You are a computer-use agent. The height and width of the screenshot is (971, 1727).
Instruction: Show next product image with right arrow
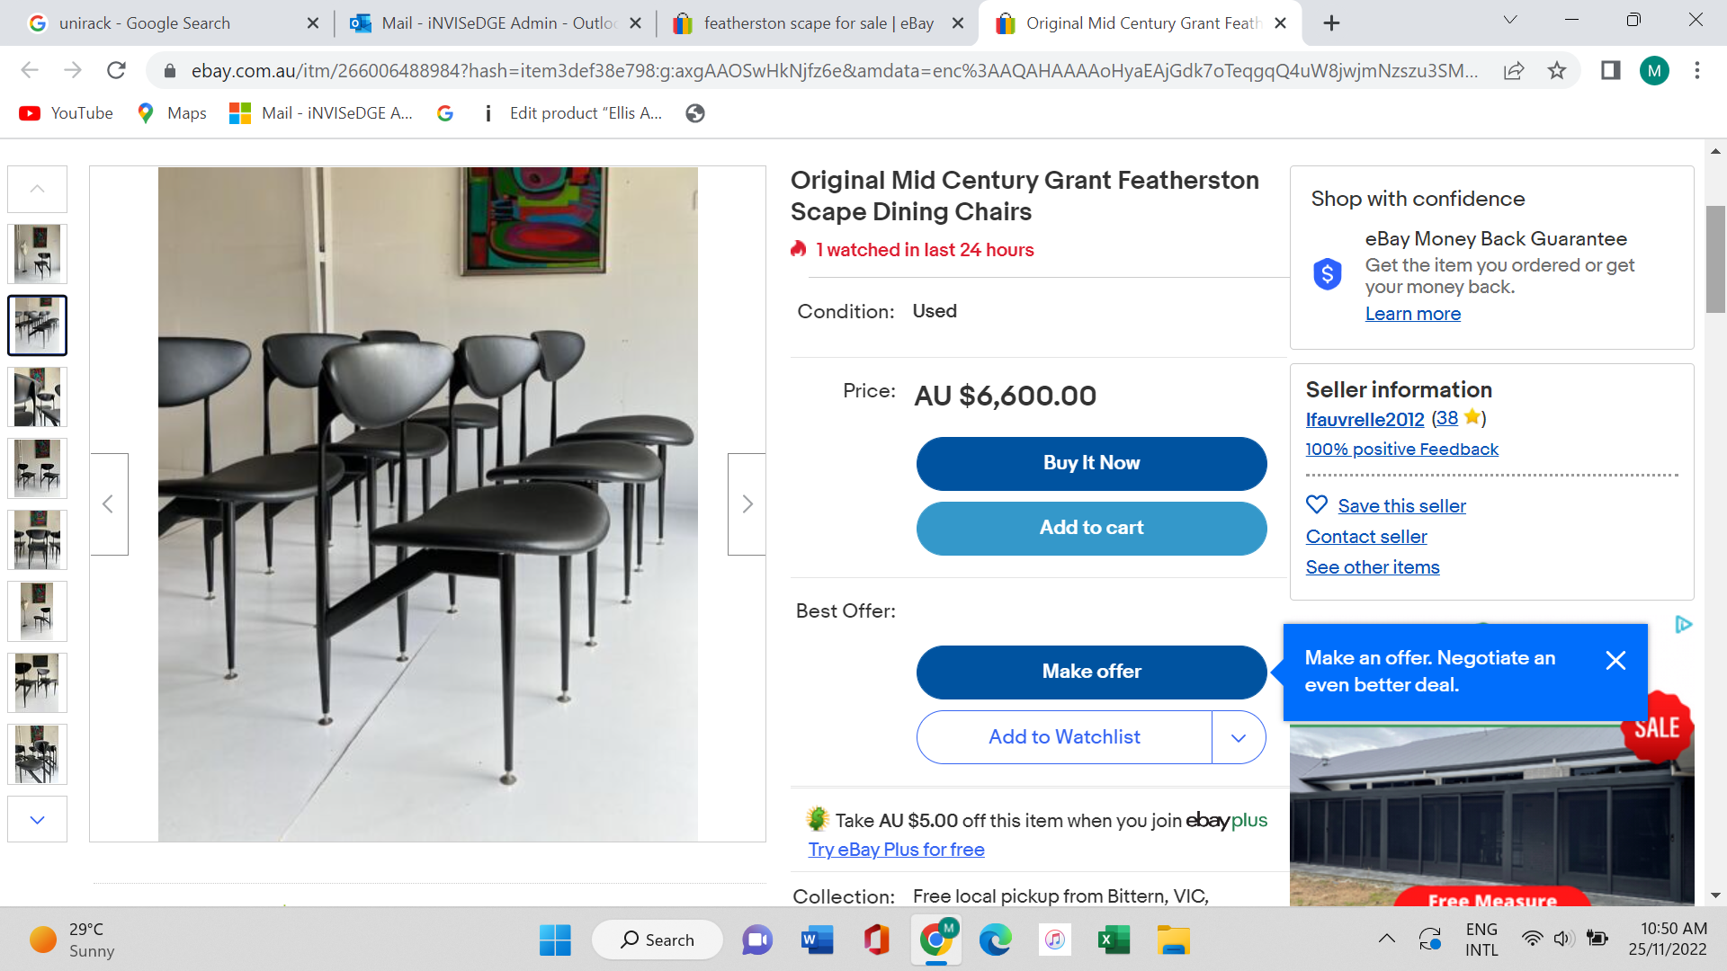tap(747, 504)
